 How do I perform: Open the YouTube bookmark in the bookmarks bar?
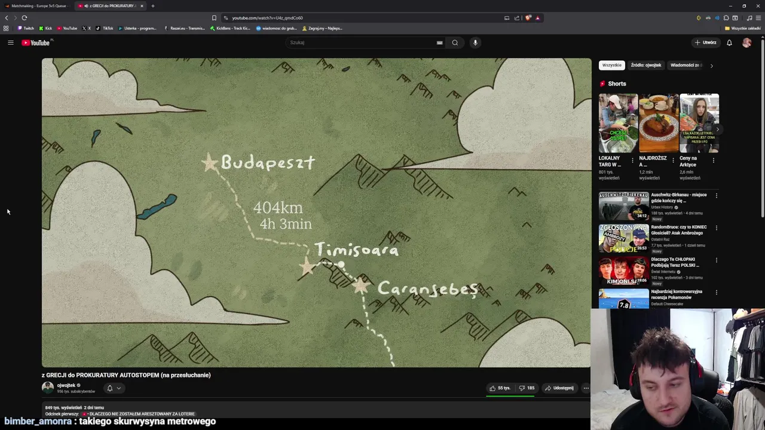tap(67, 28)
